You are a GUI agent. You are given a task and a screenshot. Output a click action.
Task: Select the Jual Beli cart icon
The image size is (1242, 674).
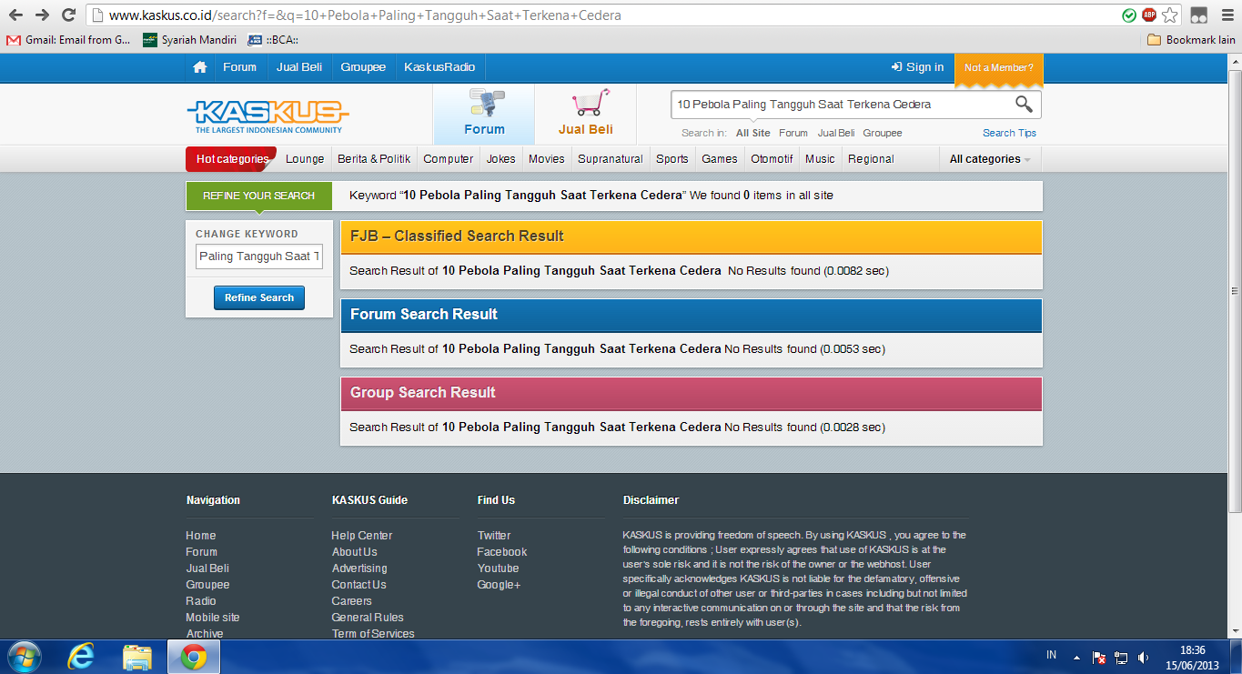[x=586, y=114]
